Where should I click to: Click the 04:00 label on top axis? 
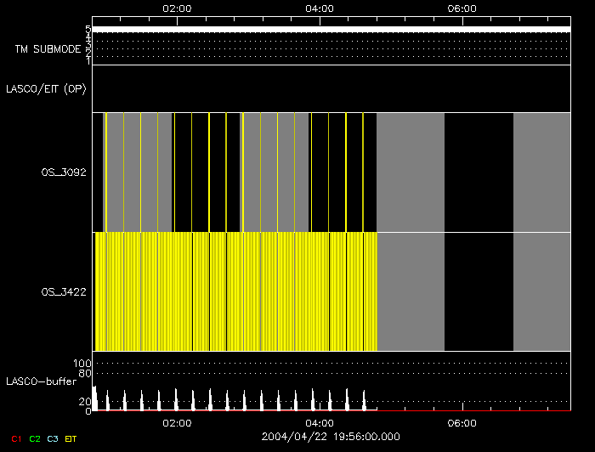319,8
